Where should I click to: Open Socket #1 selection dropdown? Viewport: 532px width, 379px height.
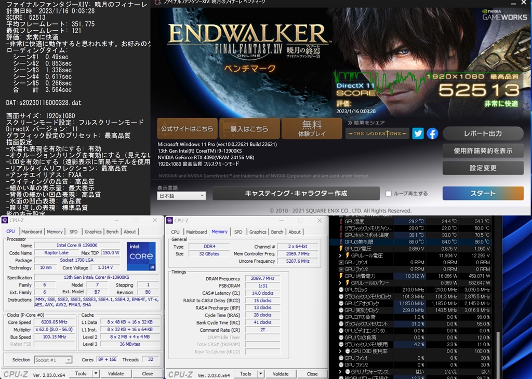(54, 360)
